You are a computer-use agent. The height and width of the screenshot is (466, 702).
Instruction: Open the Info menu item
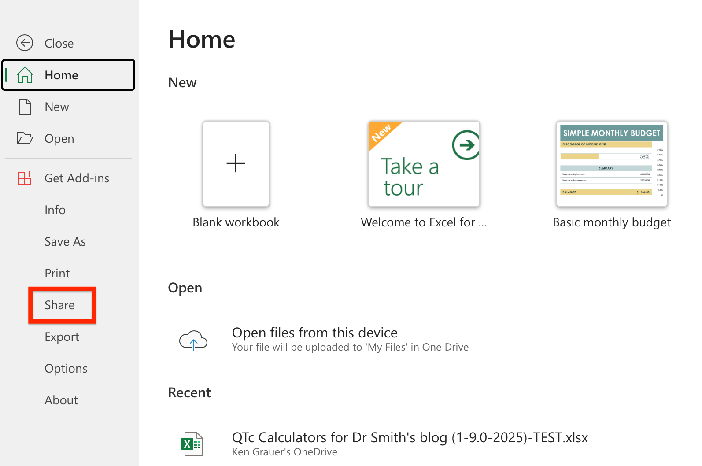[x=55, y=210]
